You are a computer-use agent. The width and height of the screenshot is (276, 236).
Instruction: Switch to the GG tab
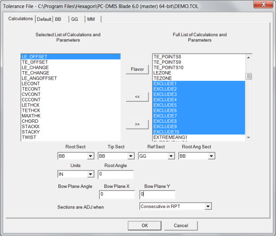point(74,19)
